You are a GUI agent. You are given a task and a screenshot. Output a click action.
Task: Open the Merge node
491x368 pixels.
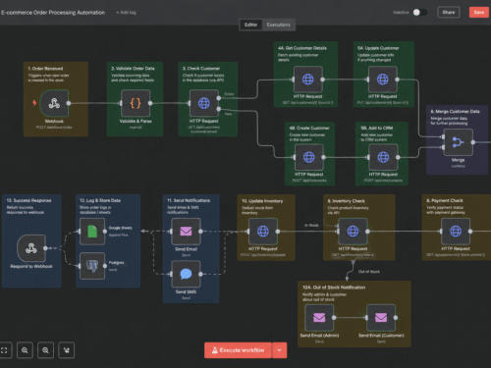tap(458, 142)
